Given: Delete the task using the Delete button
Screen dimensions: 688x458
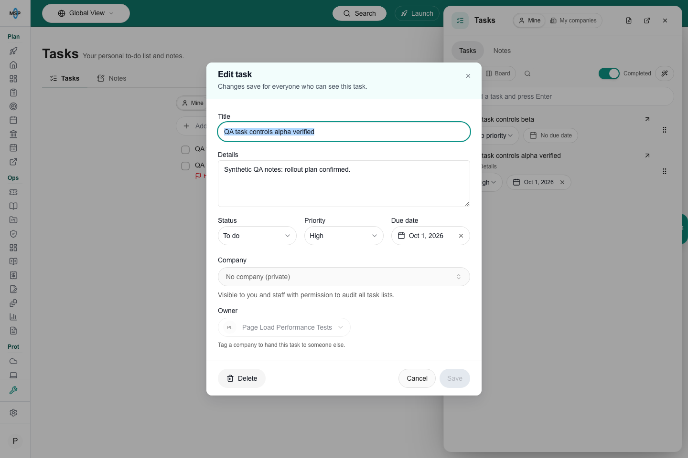Looking at the screenshot, I should click(242, 378).
